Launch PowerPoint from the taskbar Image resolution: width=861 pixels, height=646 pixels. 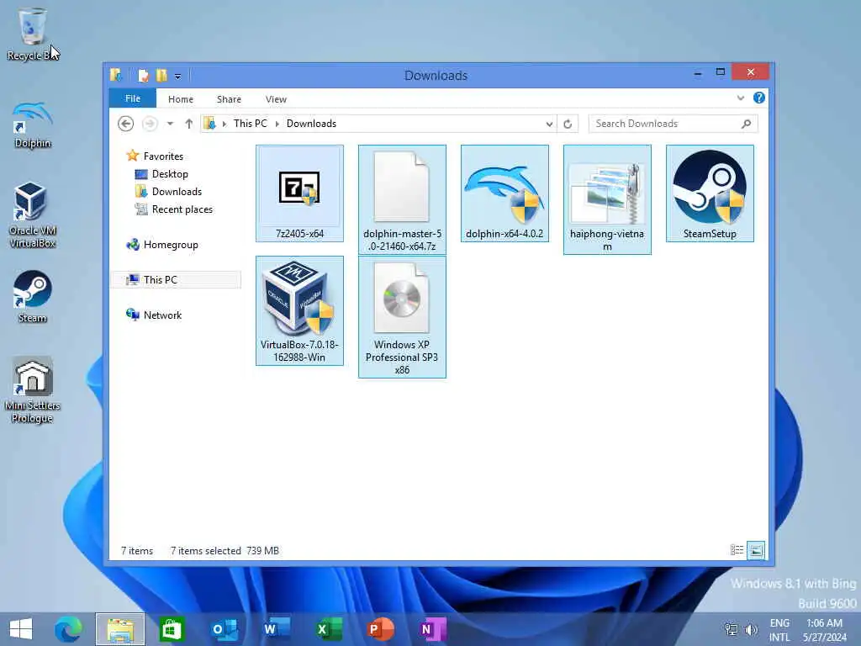(x=381, y=629)
